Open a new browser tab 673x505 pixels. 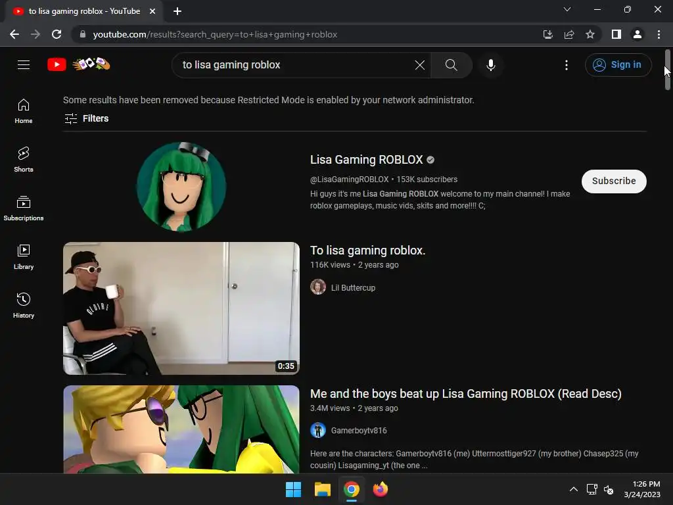coord(177,11)
